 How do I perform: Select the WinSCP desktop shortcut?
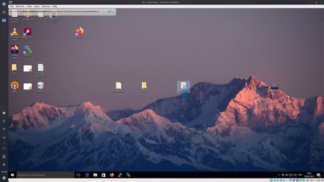27,51
